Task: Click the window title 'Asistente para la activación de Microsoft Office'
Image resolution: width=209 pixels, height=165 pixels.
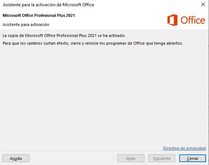Action: 48,5
